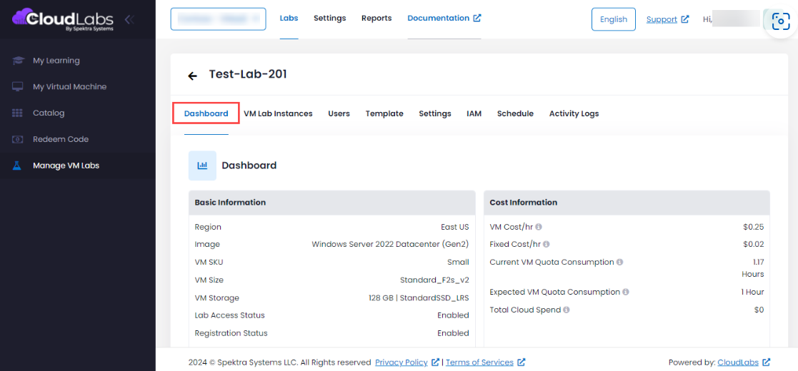The width and height of the screenshot is (798, 371).
Task: Click the My Learning graduation cap icon
Action: pyautogui.click(x=18, y=61)
